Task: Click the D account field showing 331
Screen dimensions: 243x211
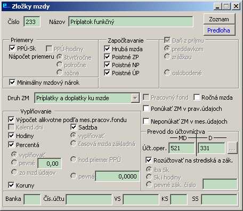Action: pos(212,148)
